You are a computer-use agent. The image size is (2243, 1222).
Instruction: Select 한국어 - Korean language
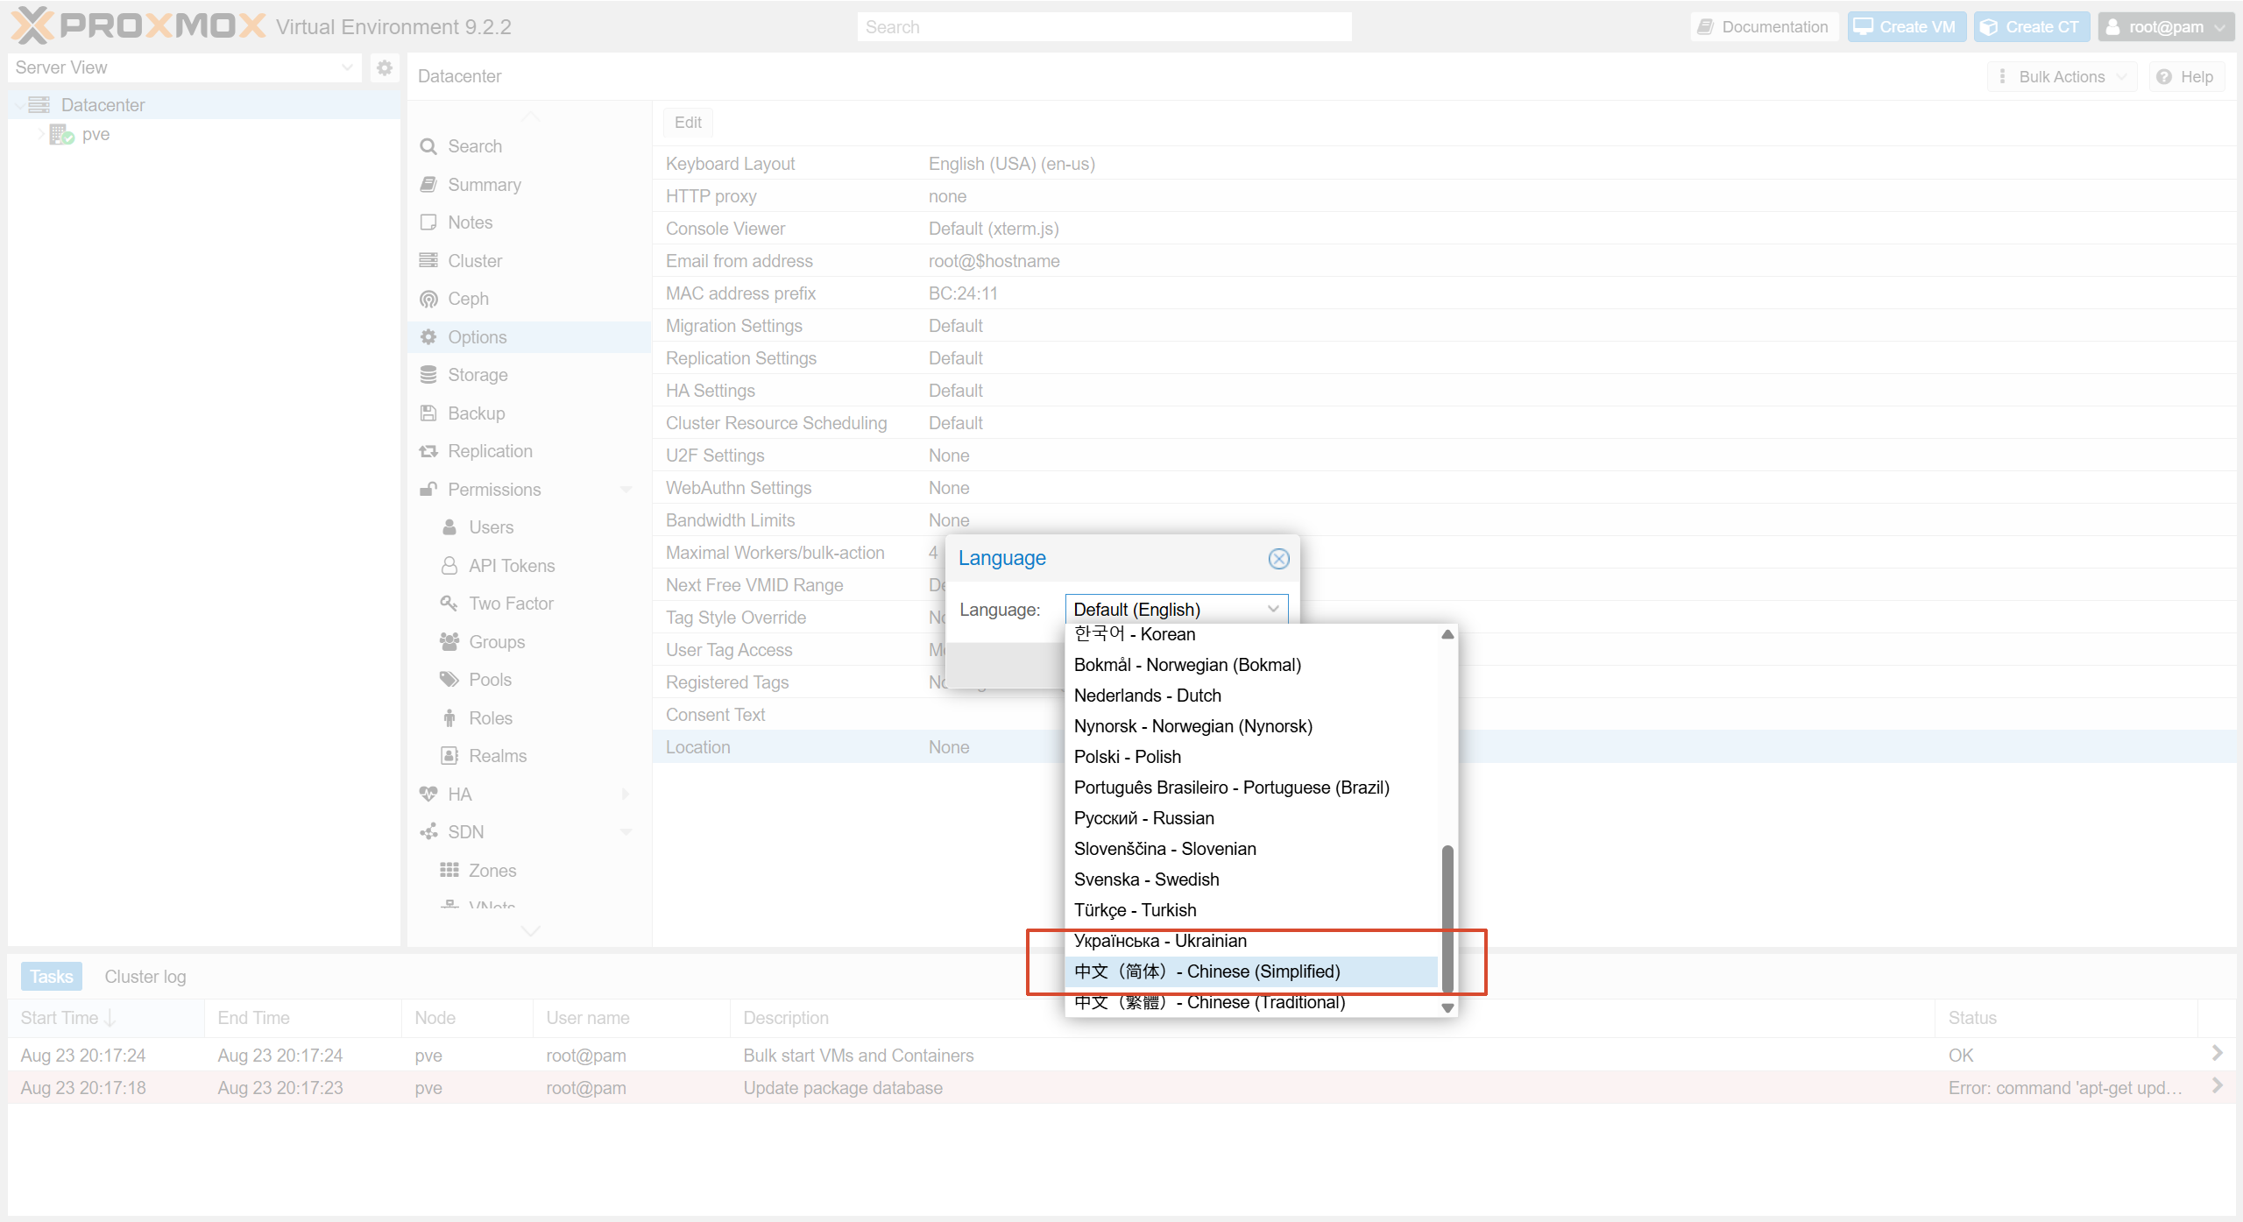[x=1251, y=634]
